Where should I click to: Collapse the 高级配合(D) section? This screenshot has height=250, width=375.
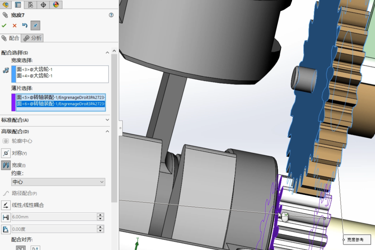[x=107, y=131]
